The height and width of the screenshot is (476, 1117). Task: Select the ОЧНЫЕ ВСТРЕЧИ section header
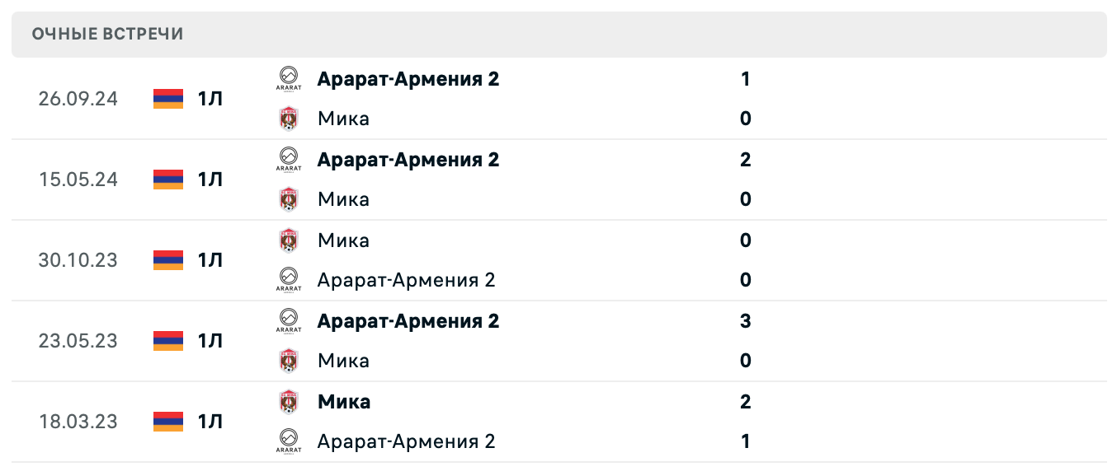coord(108,34)
